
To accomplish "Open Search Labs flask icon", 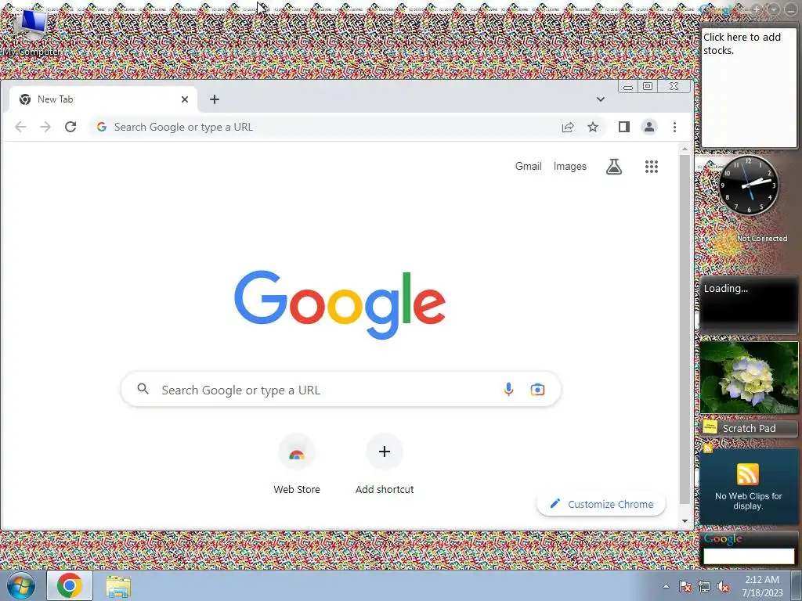I will (x=614, y=167).
